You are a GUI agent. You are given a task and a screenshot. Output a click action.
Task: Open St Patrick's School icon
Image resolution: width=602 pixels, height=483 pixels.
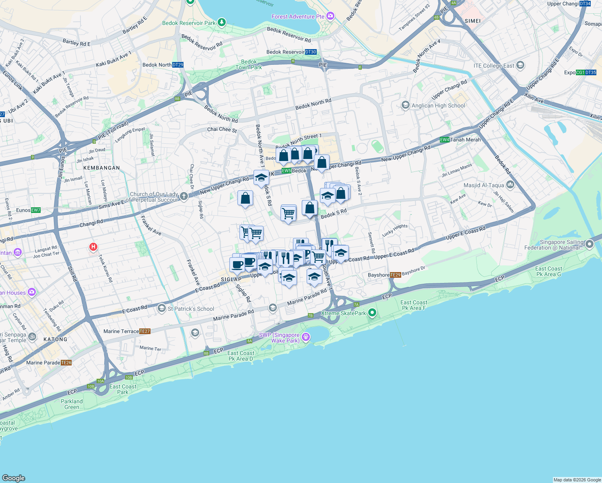pyautogui.click(x=162, y=308)
